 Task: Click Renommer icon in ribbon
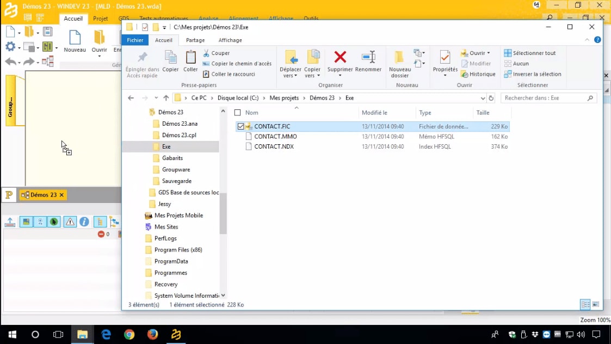[368, 57]
